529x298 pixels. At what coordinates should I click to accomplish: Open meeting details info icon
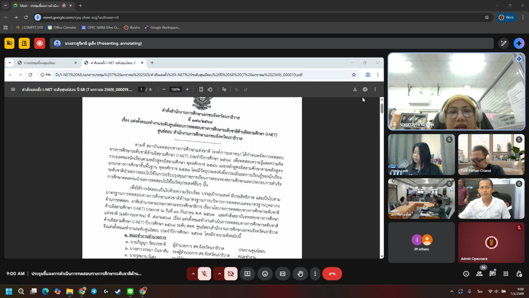(466, 274)
